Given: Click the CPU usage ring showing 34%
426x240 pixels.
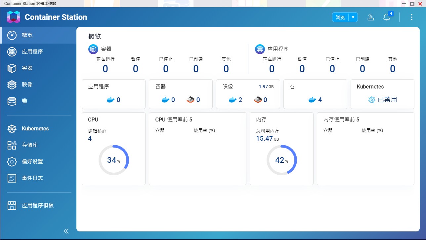Looking at the screenshot, I should pos(113,160).
